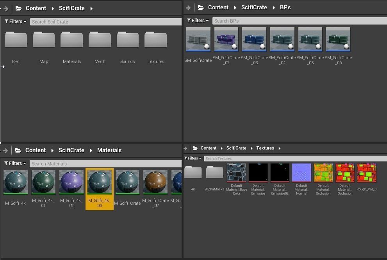Open Filters dropdown in the top-left ScifiCrate panel

click(16, 21)
